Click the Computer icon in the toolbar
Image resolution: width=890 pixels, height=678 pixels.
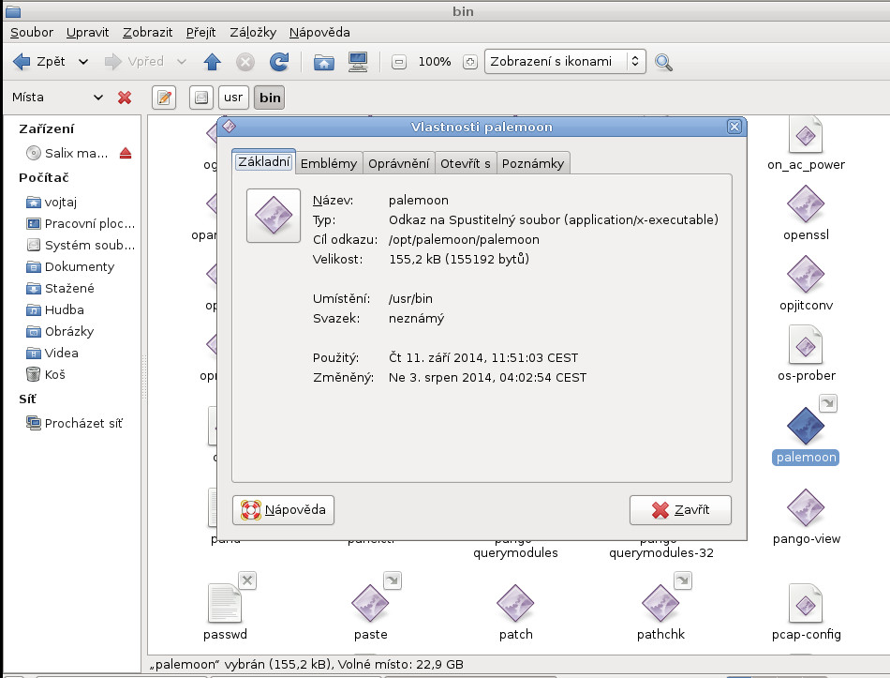click(x=357, y=62)
